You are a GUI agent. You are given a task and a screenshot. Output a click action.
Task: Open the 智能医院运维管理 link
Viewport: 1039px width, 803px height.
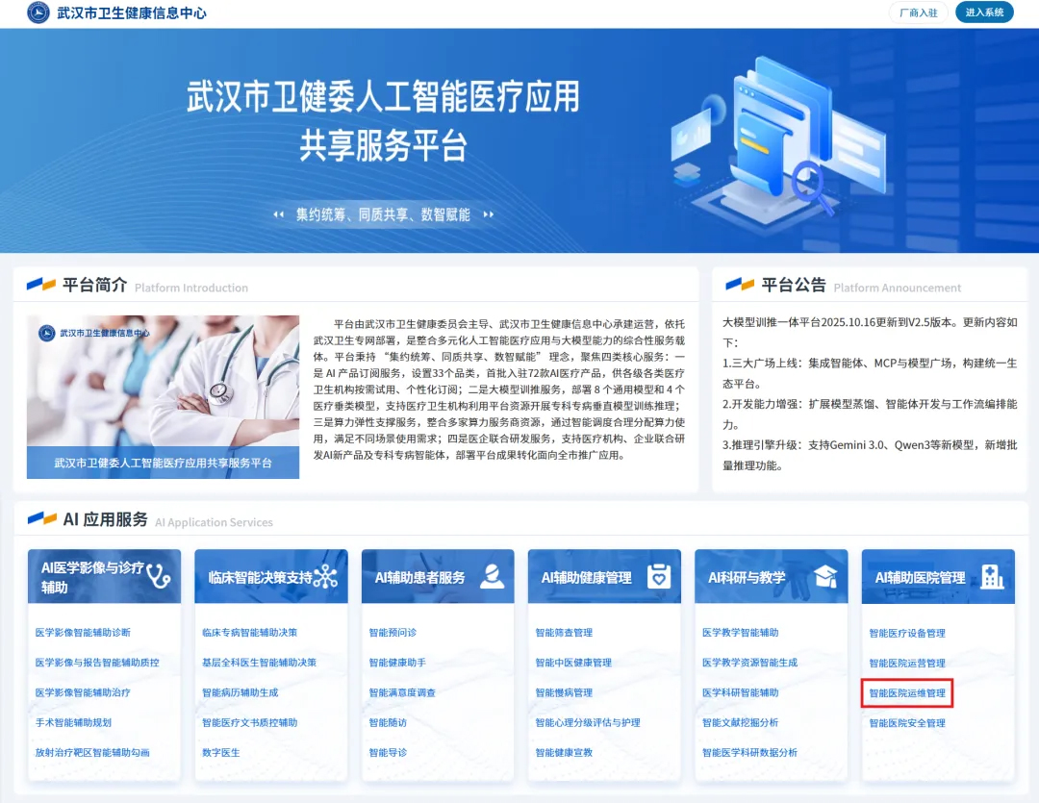coord(907,692)
